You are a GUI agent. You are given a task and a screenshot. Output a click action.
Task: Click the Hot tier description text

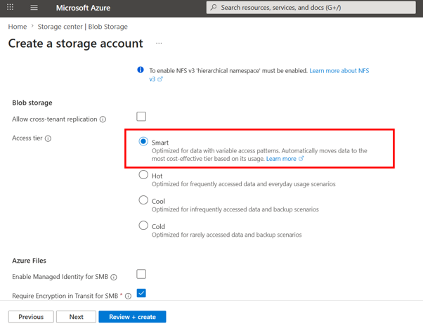(x=244, y=184)
